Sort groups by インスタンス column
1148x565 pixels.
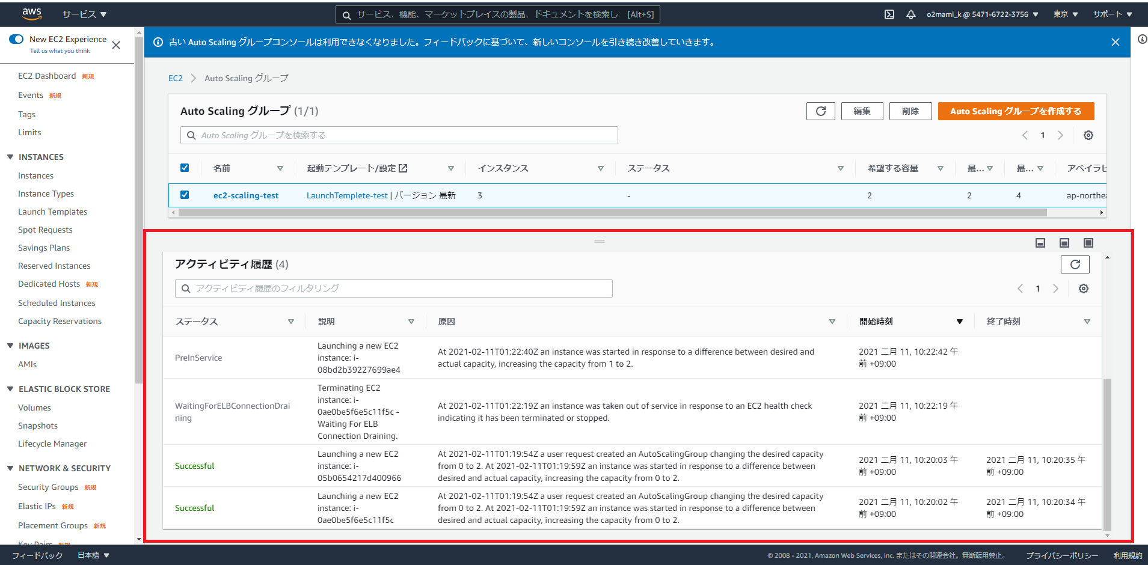coord(601,168)
